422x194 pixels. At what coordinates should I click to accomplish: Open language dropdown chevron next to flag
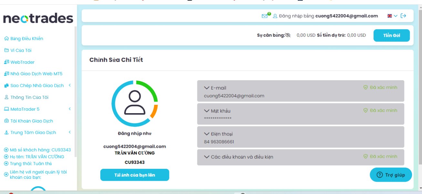tap(396, 16)
